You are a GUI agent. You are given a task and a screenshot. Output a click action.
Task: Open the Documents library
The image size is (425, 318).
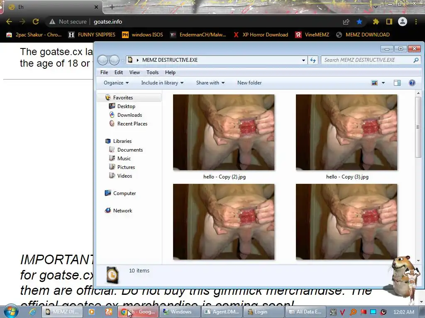tap(130, 150)
